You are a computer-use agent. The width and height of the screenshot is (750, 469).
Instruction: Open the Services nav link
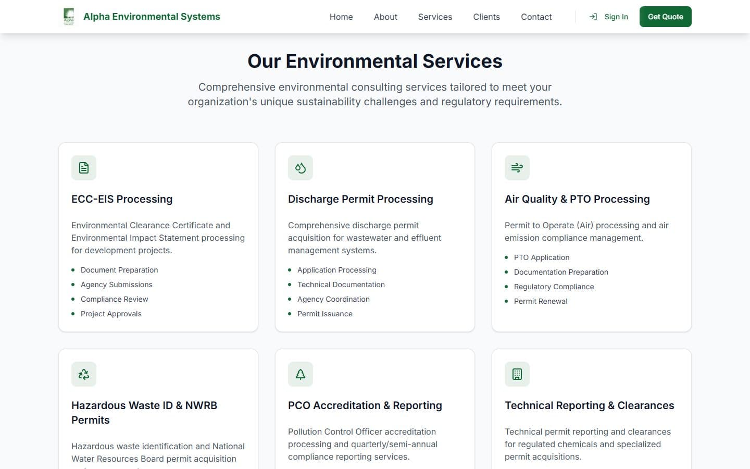point(435,17)
